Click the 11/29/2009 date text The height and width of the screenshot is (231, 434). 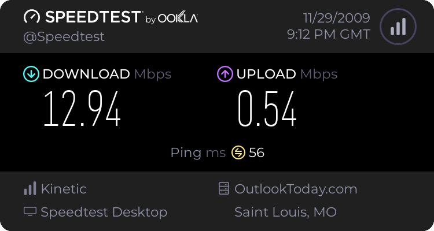click(x=337, y=18)
